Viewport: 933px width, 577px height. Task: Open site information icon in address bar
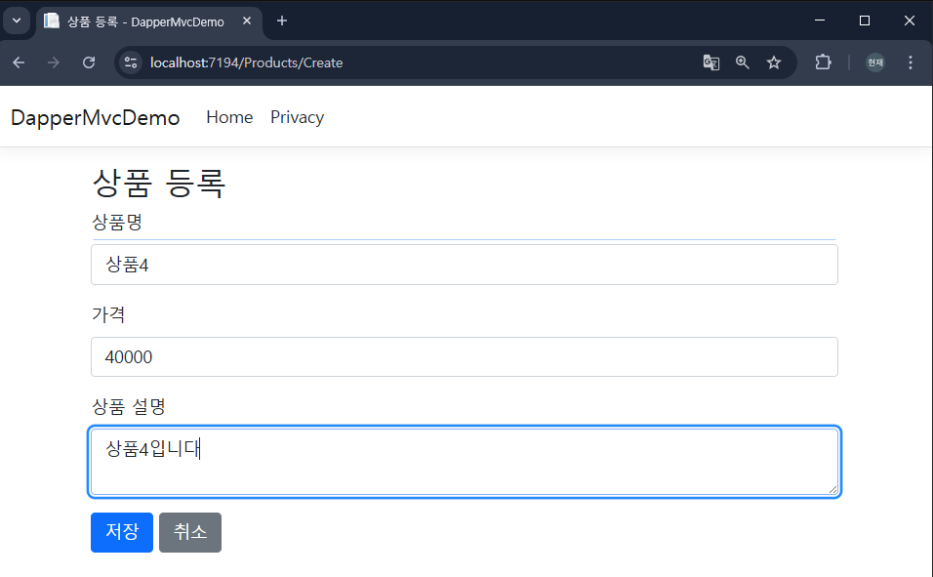click(x=131, y=62)
